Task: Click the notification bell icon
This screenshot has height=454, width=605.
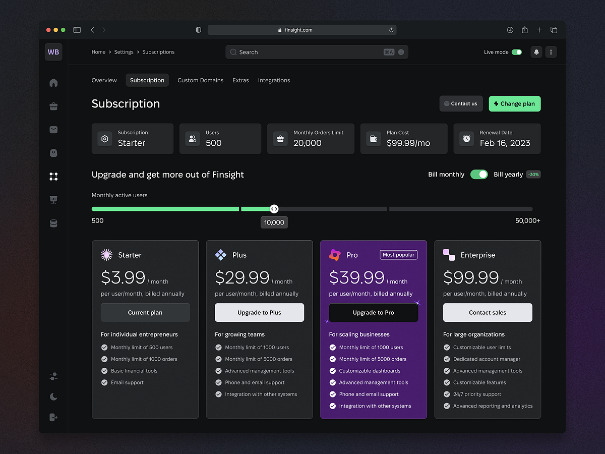Action: point(536,52)
